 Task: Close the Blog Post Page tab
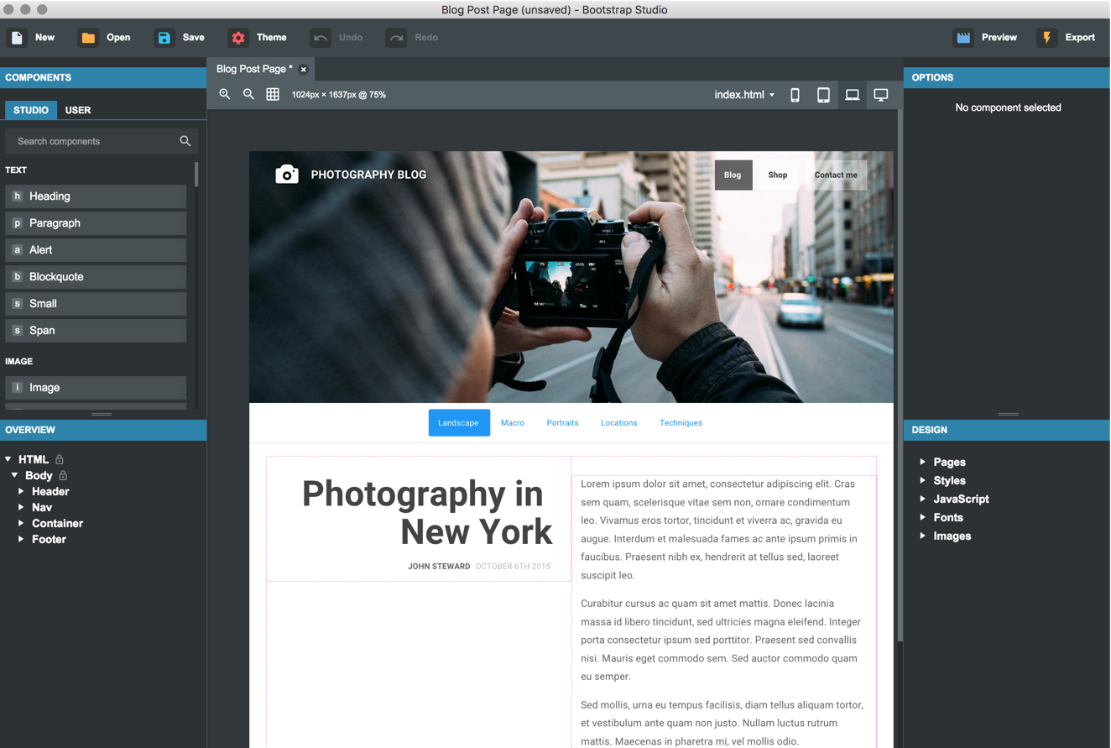304,70
